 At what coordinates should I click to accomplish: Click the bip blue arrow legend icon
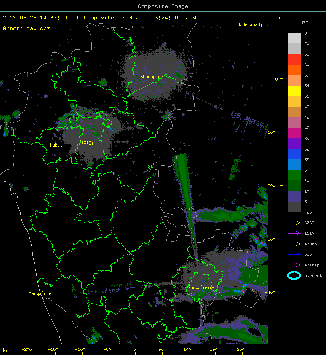(294, 255)
